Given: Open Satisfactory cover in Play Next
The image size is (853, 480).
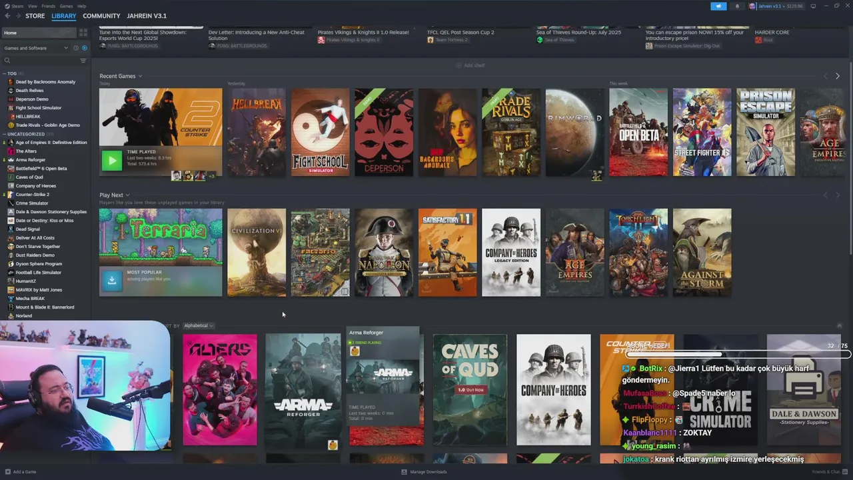Looking at the screenshot, I should (447, 252).
